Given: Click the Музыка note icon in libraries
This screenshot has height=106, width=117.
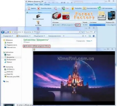Looking at the screenshot, I should [x=5, y=62].
